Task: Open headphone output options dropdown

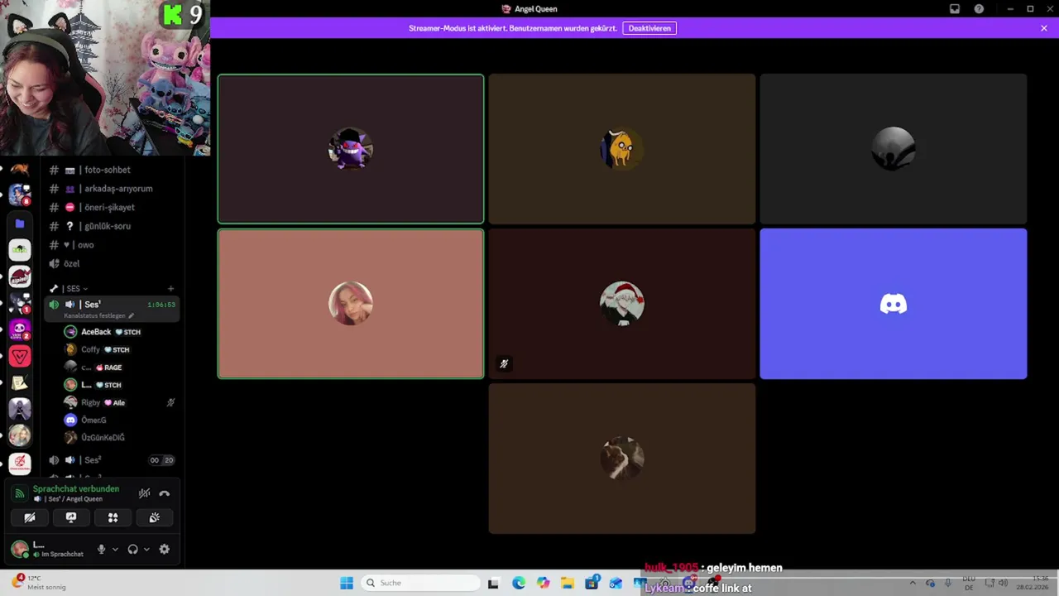Action: (146, 549)
